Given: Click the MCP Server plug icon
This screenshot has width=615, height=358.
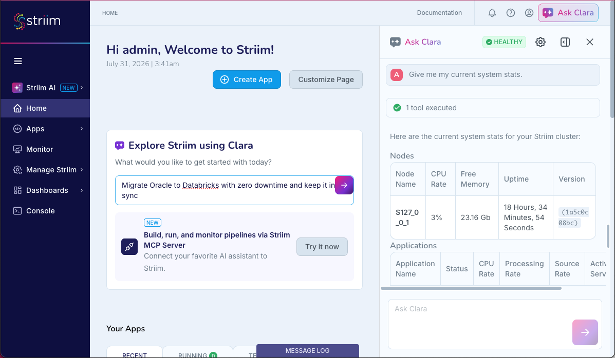Looking at the screenshot, I should pos(129,247).
